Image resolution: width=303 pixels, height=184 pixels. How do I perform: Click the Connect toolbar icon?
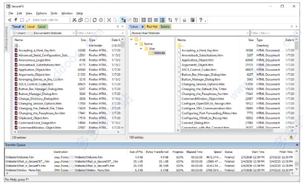coord(10,20)
